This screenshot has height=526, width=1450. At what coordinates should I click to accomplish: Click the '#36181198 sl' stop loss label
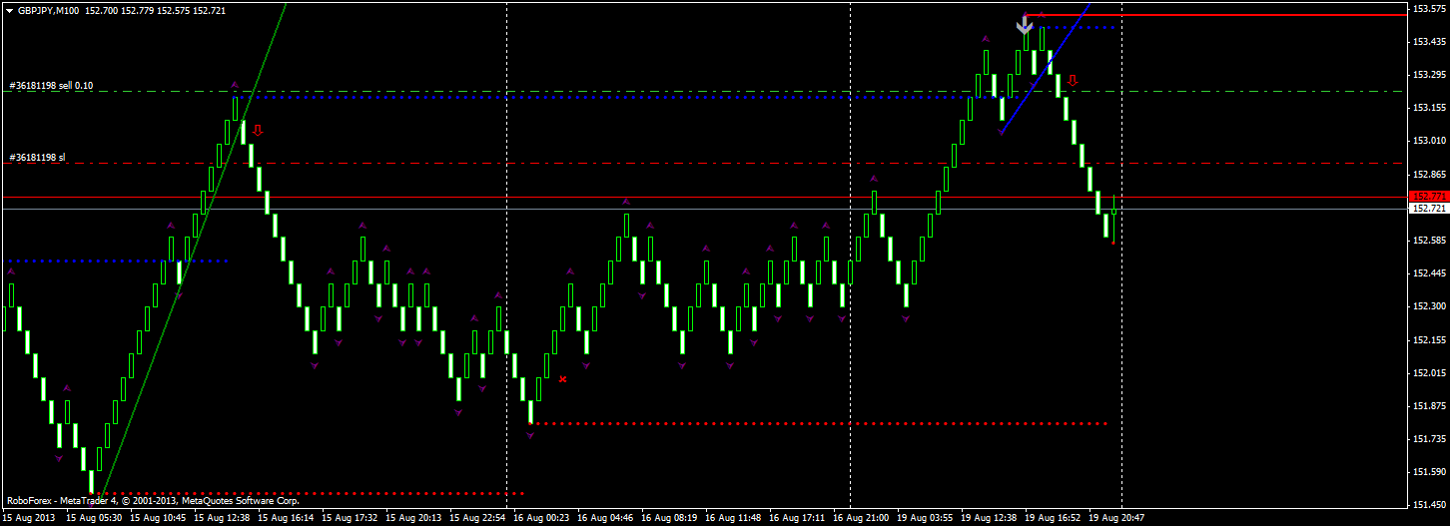(x=37, y=158)
